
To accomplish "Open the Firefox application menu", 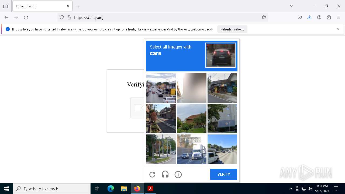I will tap(339, 18).
